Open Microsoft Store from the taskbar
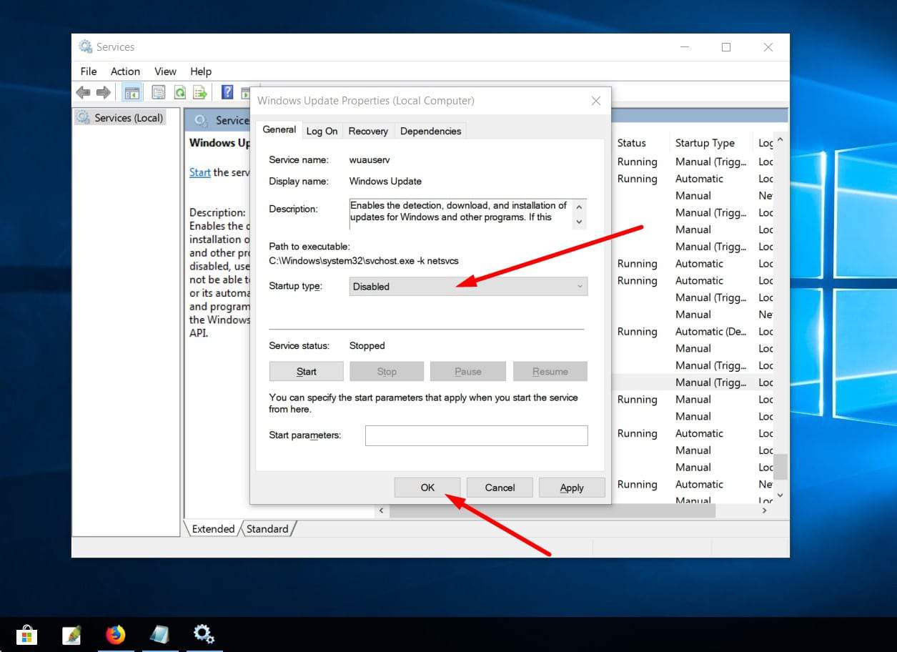 coord(26,634)
